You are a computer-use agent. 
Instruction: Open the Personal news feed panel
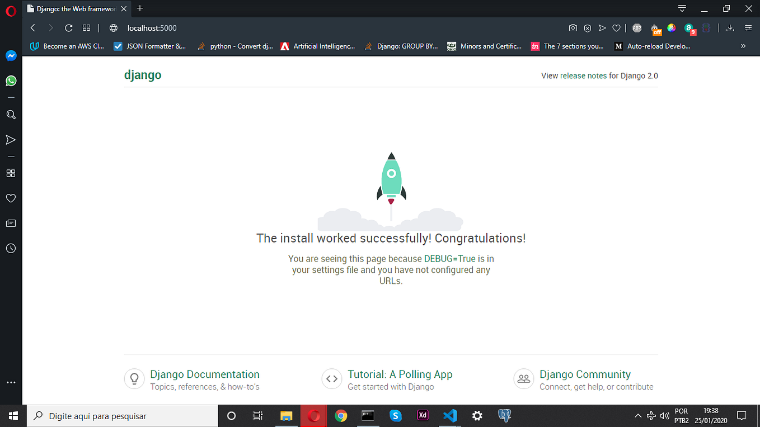[x=11, y=223]
